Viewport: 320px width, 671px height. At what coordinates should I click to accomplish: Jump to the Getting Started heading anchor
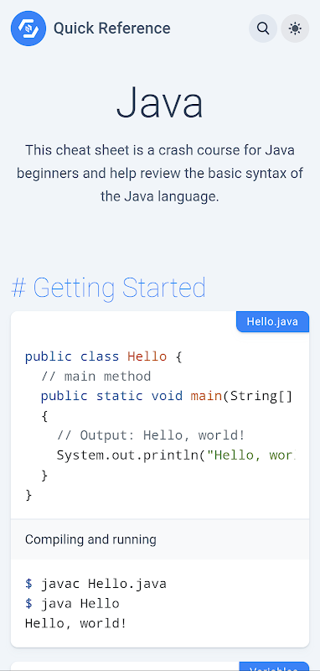click(109, 287)
